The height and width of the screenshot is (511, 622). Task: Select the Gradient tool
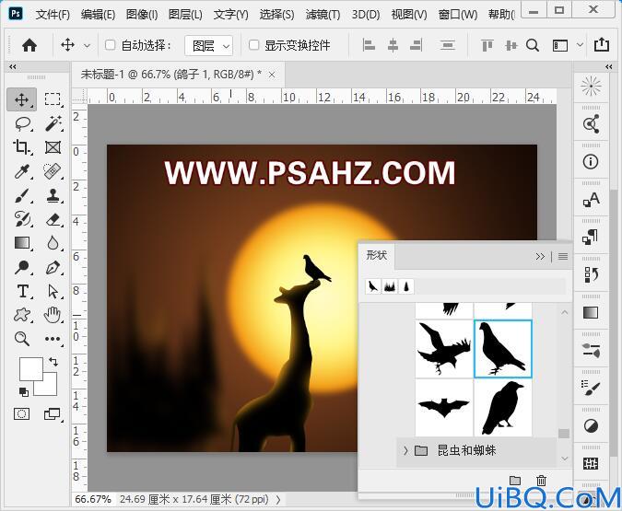(21, 243)
